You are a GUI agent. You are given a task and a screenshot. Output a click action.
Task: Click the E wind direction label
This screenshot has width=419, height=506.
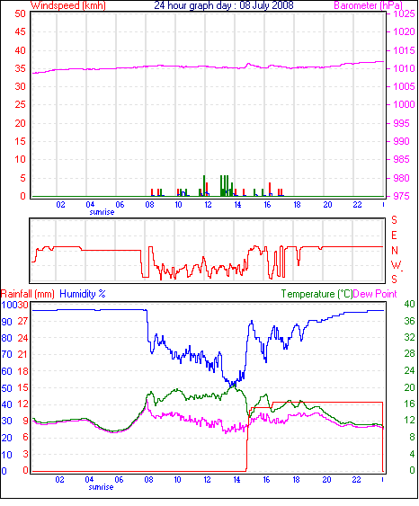click(394, 235)
